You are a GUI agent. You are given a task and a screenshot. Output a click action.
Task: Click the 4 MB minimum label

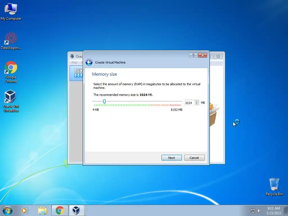(x=96, y=110)
